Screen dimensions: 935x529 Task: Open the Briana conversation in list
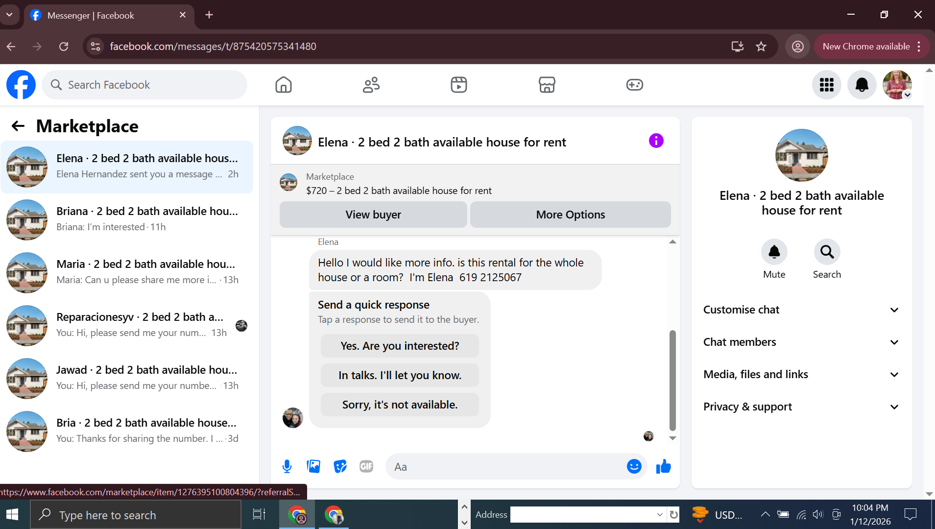[127, 220]
